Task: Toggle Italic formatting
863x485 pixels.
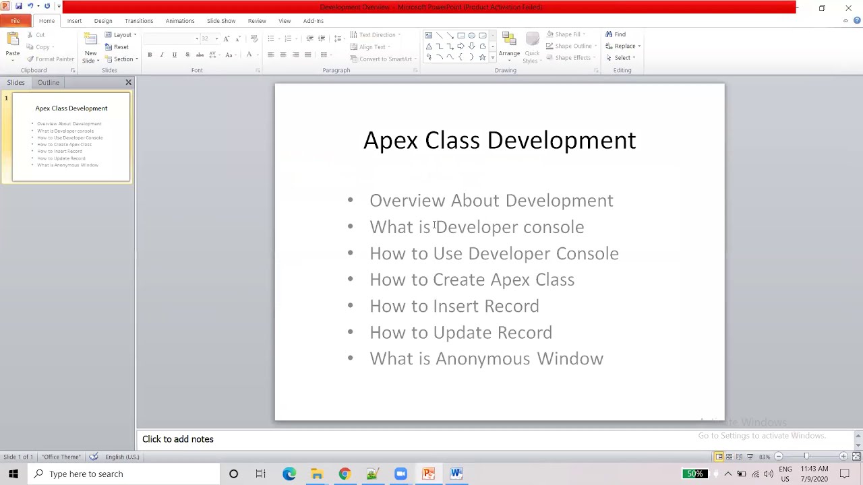Action: coord(162,55)
